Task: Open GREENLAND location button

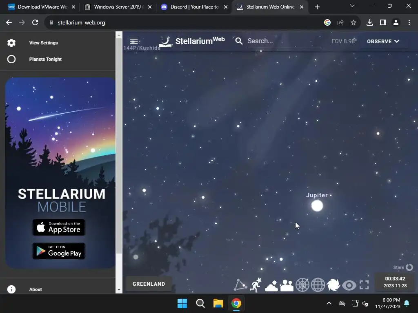Action: click(149, 284)
